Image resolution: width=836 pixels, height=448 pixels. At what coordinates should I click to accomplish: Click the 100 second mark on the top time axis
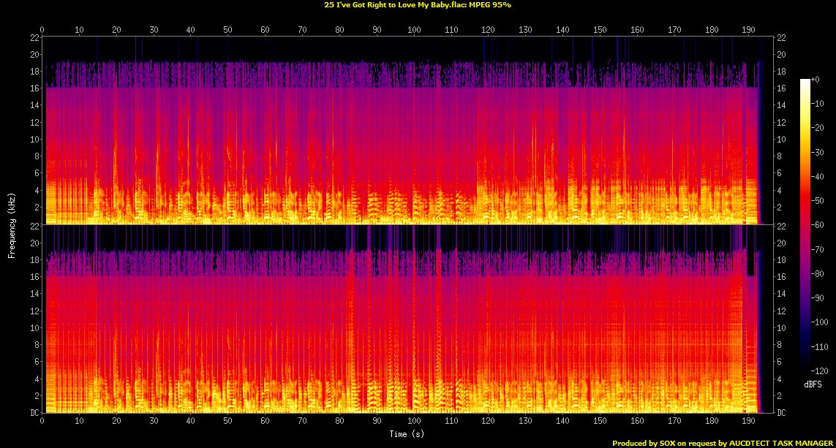(x=415, y=30)
